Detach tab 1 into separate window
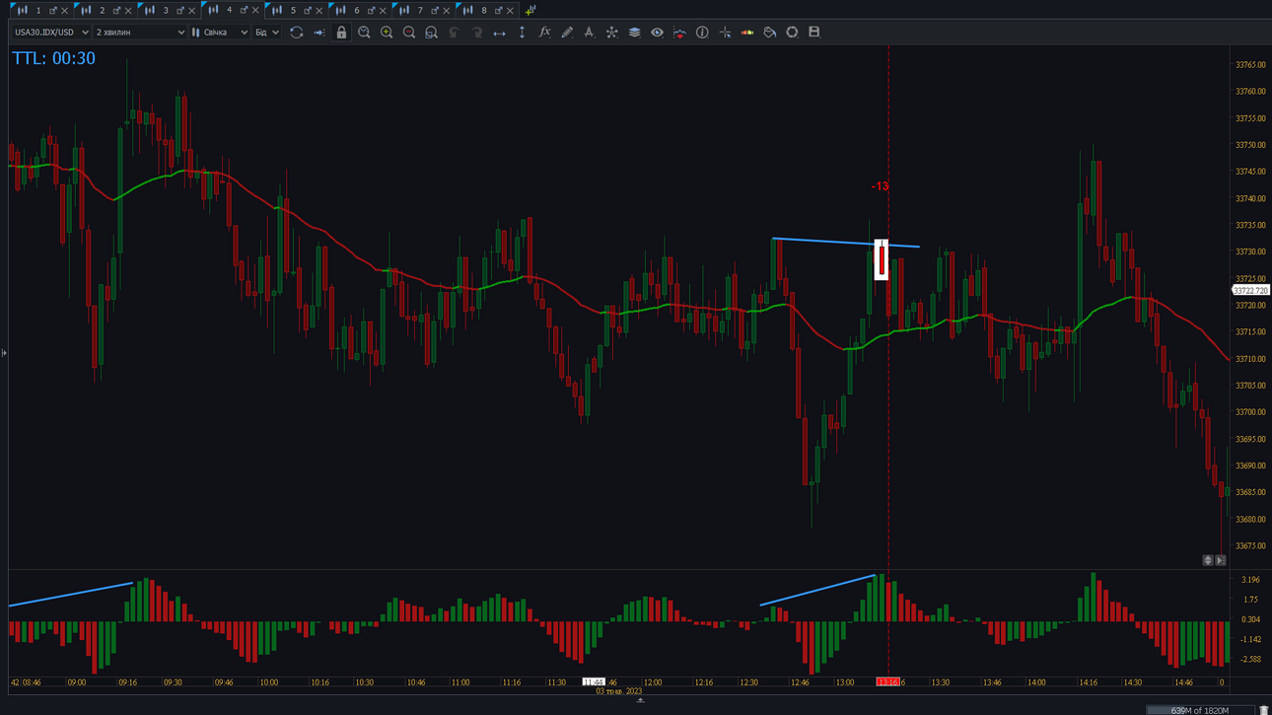The width and height of the screenshot is (1272, 715). pos(53,10)
